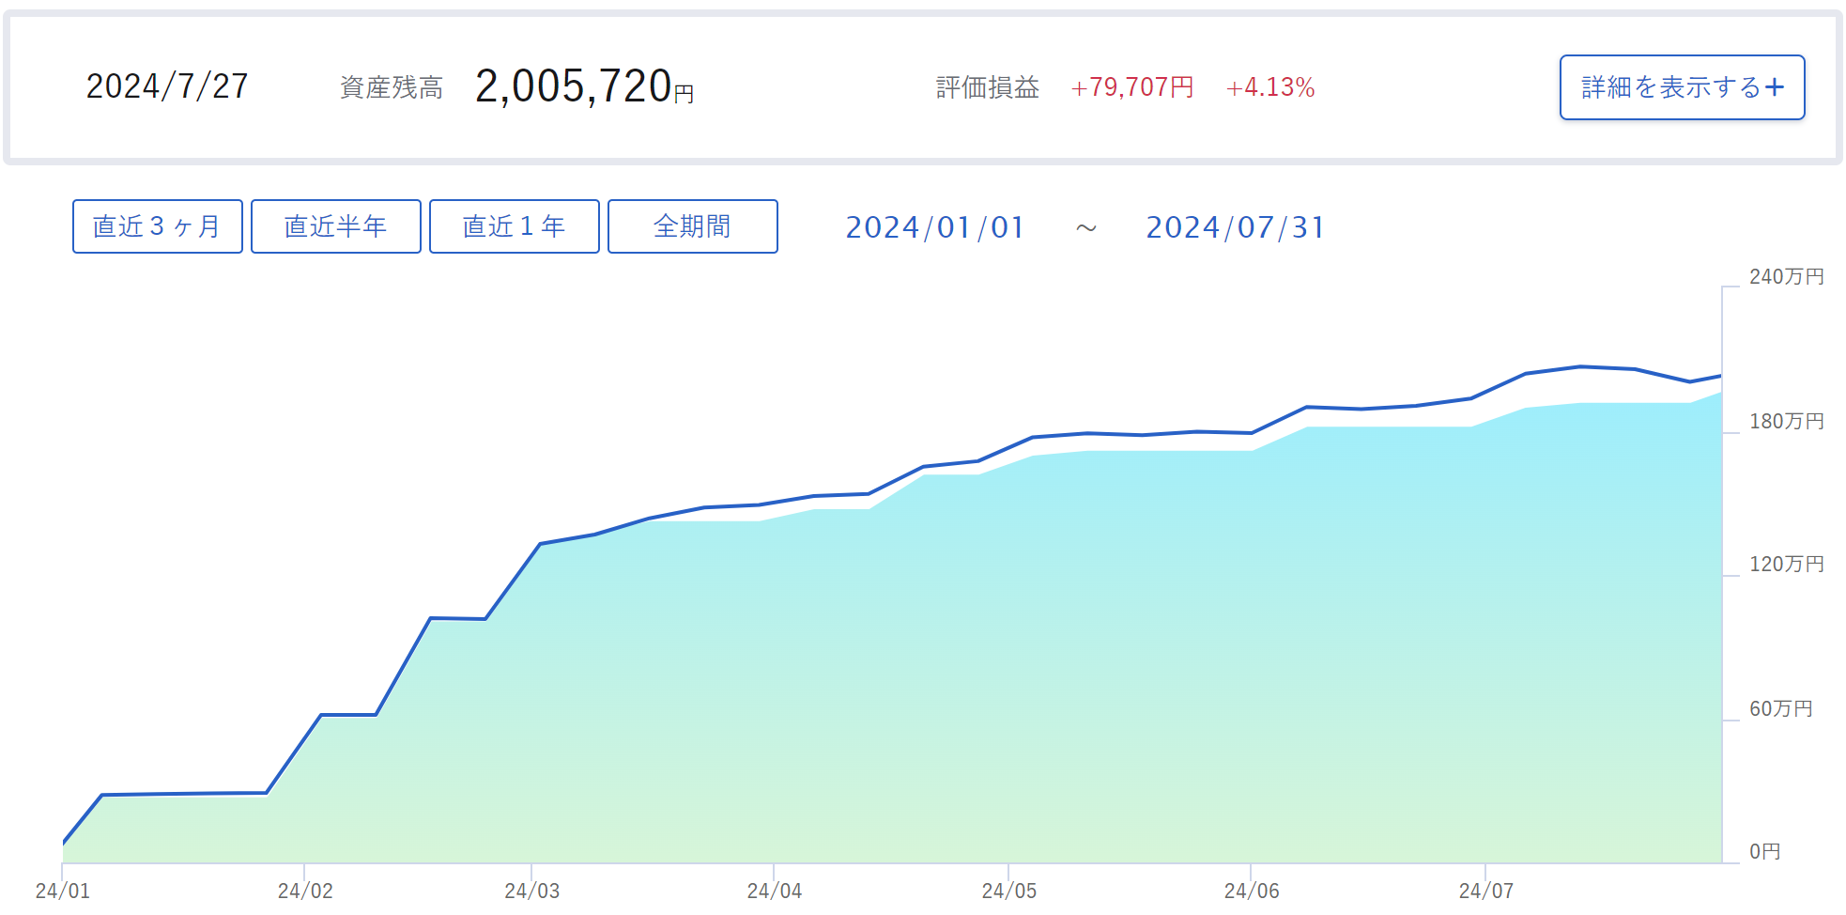This screenshot has width=1846, height=915.
Task: Click the 0円 axis label
Action: click(1764, 852)
